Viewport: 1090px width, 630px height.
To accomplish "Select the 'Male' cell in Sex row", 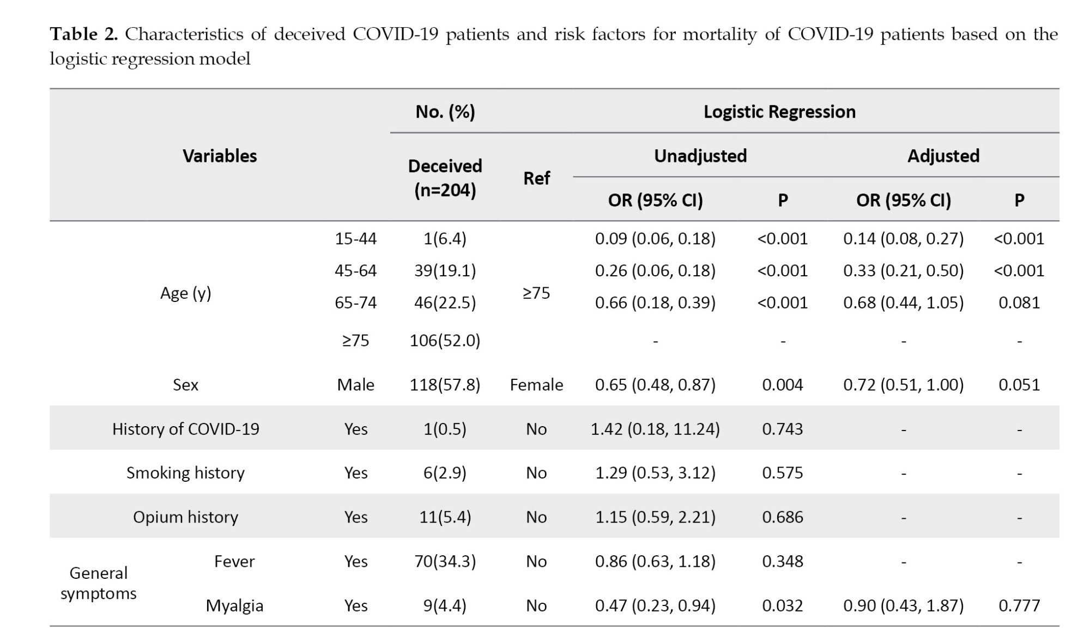I will click(x=355, y=385).
